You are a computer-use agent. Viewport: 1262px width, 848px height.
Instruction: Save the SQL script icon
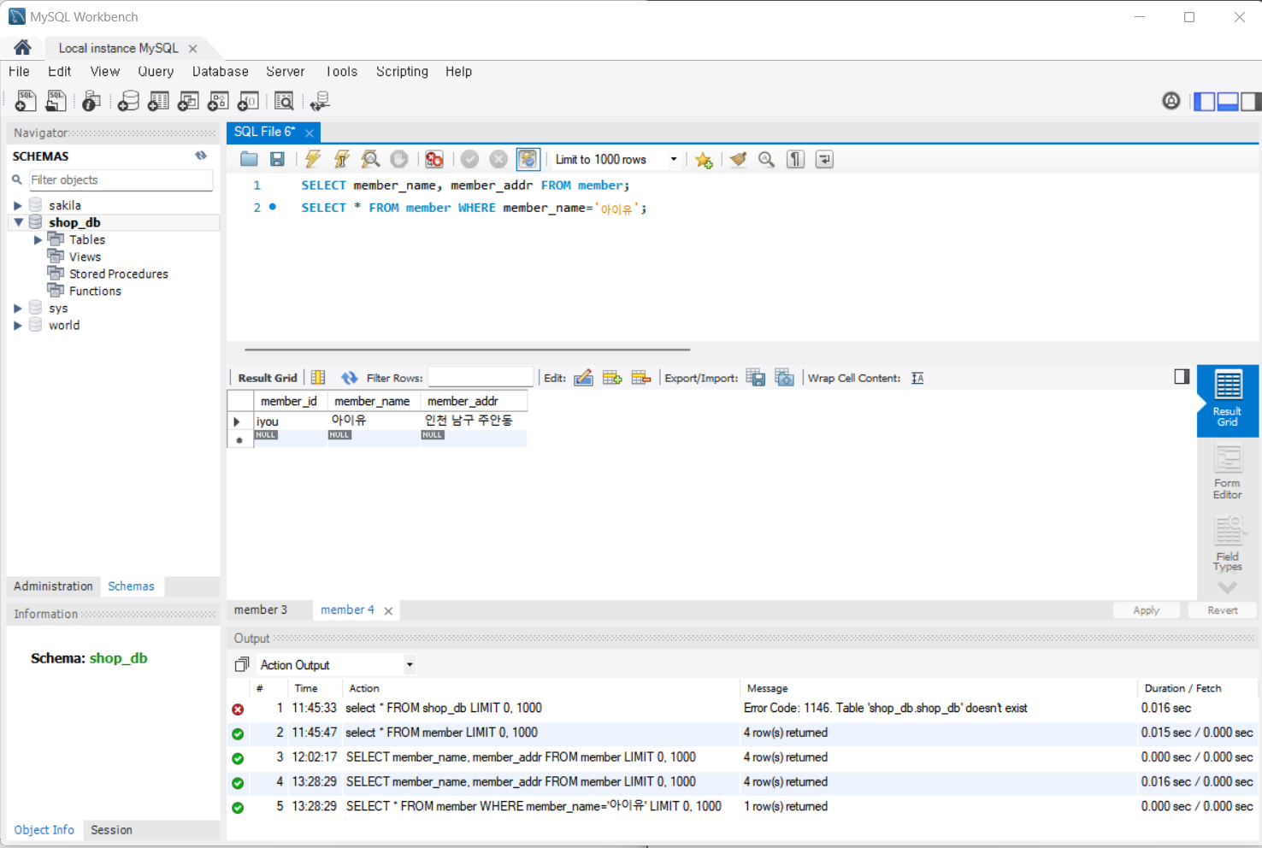click(277, 159)
